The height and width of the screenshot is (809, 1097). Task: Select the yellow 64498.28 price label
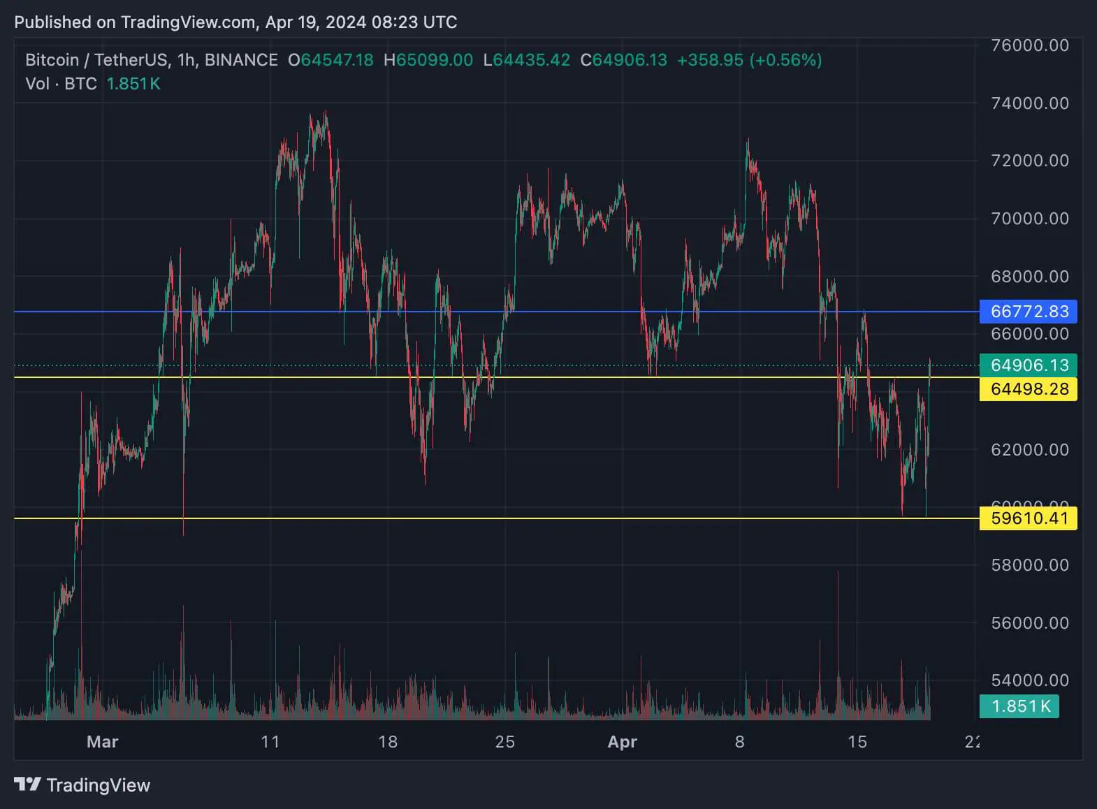[x=1029, y=389]
